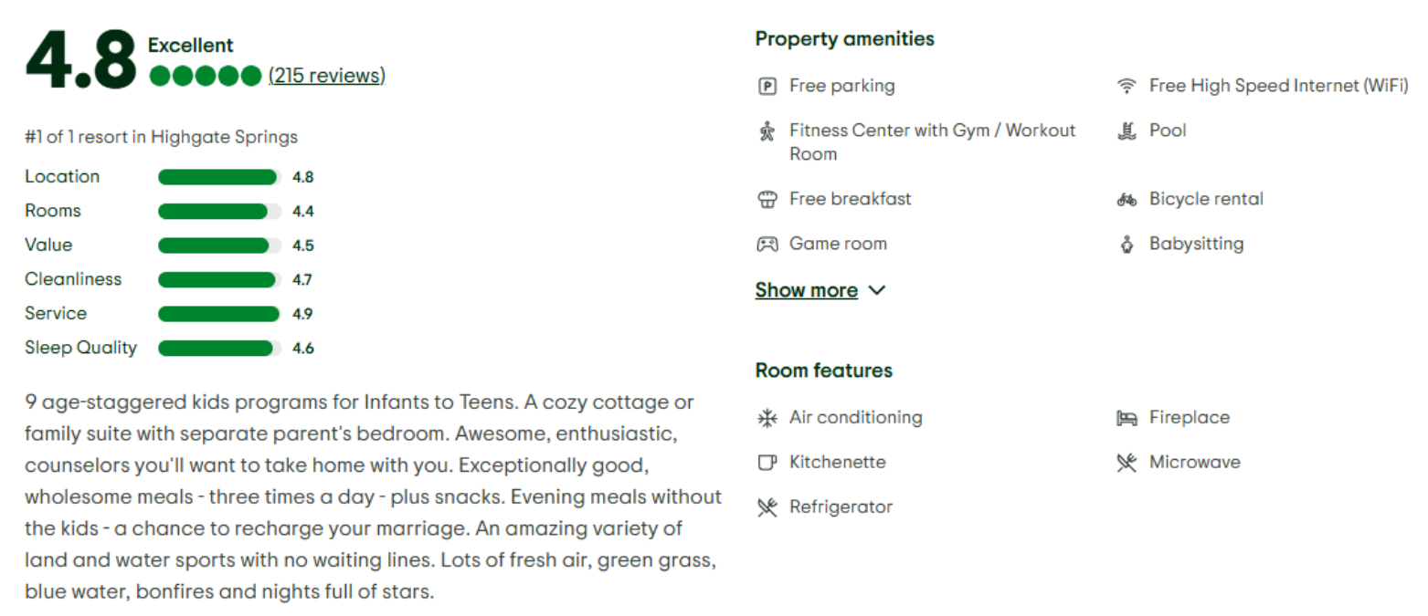1428x616 pixels.
Task: Click the Microwave feature icon
Action: coord(1127,463)
